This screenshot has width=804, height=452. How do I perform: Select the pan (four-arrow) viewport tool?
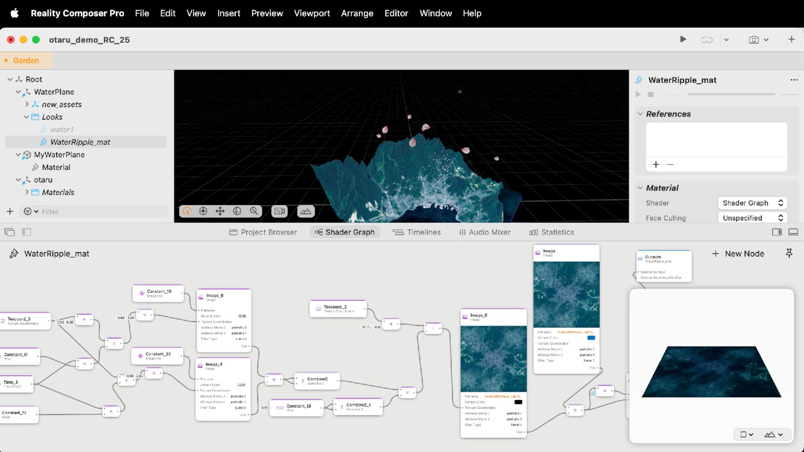pos(220,211)
